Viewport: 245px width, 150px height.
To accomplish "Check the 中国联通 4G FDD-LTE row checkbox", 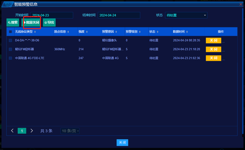I will click(x=10, y=58).
